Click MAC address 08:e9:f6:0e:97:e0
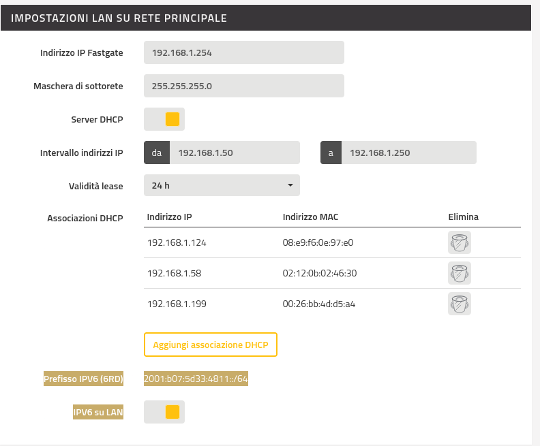The width and height of the screenshot is (540, 446). pyautogui.click(x=318, y=243)
